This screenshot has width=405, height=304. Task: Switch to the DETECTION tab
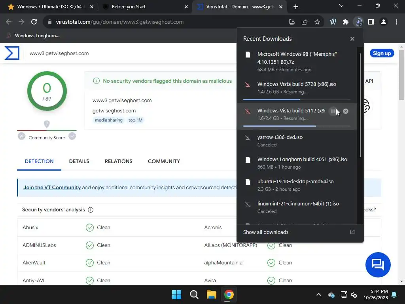39,161
